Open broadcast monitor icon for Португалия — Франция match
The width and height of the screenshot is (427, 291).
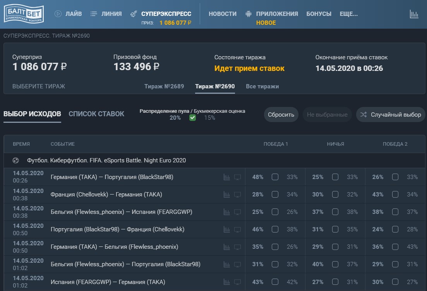tap(237, 229)
